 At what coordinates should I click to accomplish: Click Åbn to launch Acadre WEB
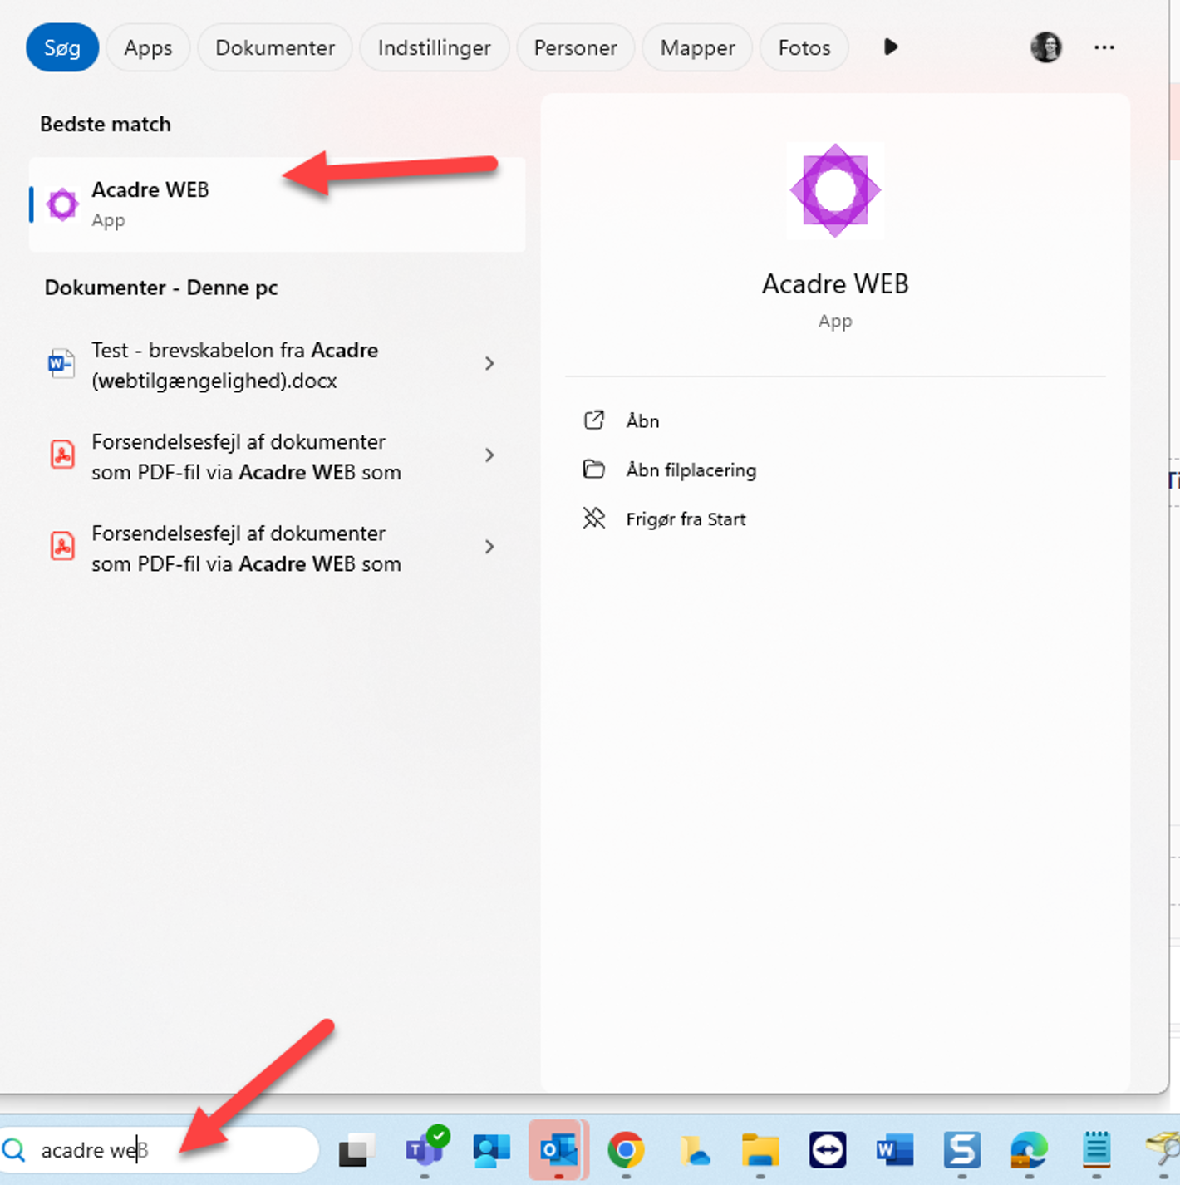click(642, 421)
